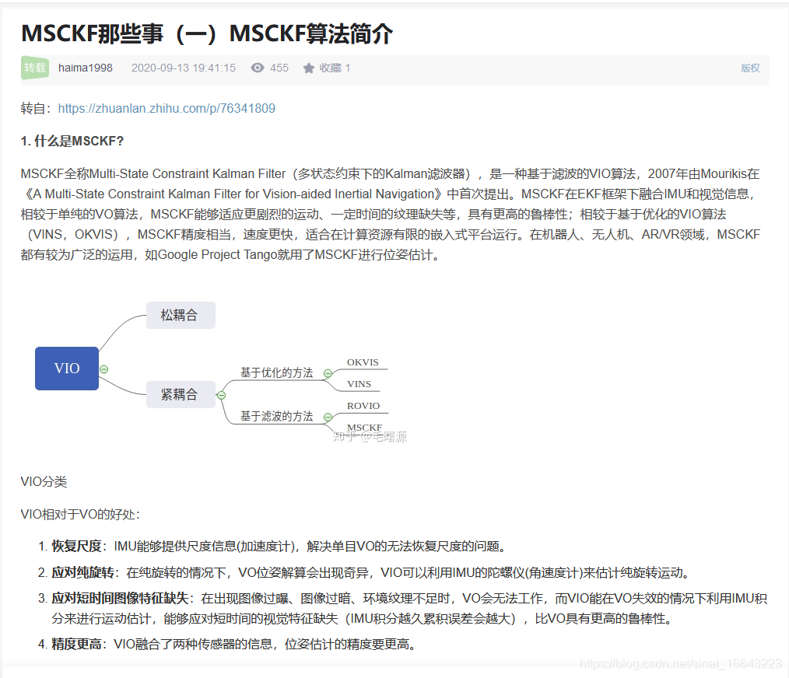
Task: Click the collapse icon after 基于滤波的方法
Action: [328, 415]
